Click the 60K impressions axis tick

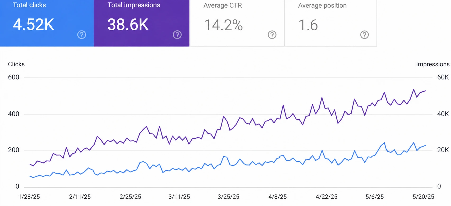click(x=443, y=77)
